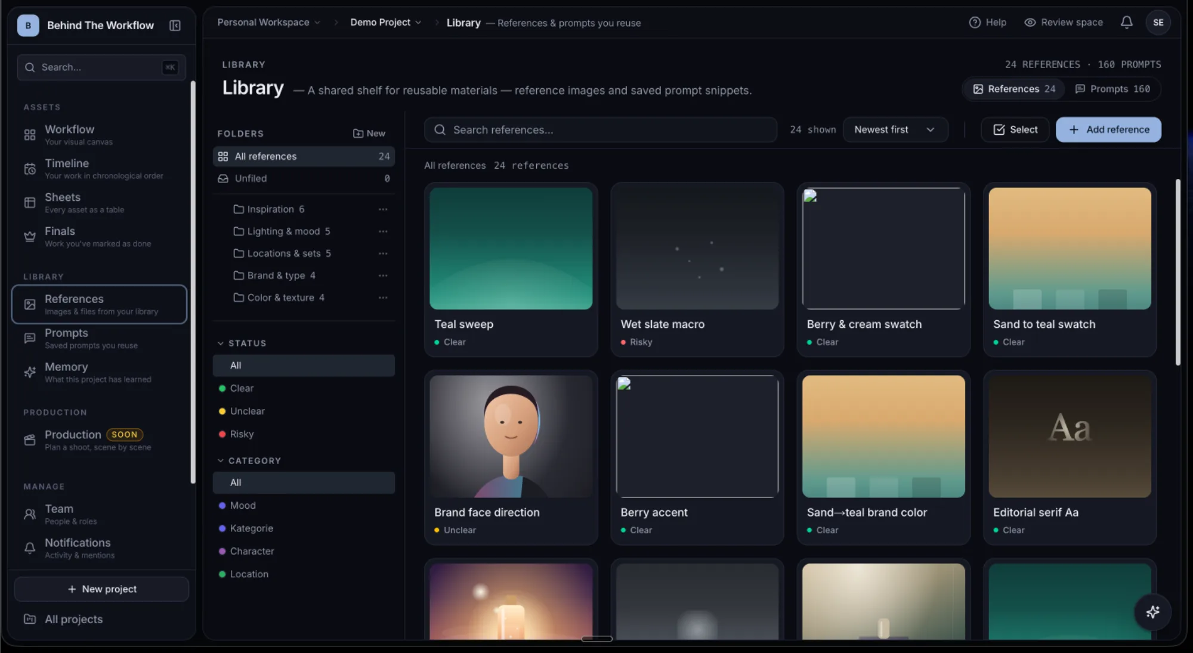Open project Memory

[x=98, y=372]
